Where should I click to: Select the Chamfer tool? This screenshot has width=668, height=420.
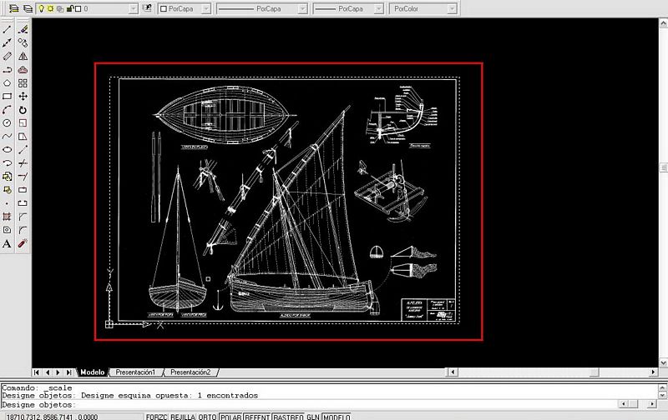23,217
